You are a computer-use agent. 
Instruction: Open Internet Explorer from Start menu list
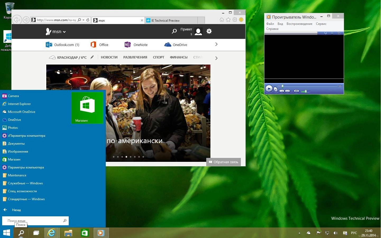pyautogui.click(x=16, y=104)
